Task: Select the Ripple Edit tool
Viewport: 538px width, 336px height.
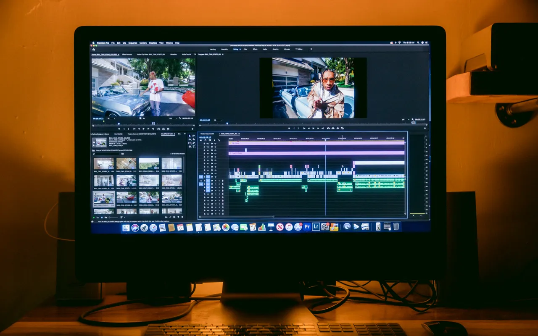Action: 190,139
